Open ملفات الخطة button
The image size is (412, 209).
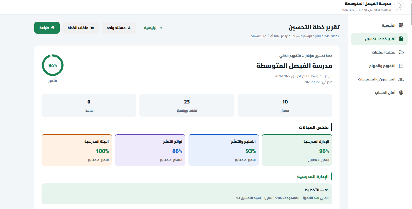click(81, 28)
